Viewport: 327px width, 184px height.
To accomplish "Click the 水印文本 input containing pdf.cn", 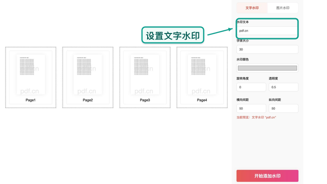I will coord(267,31).
